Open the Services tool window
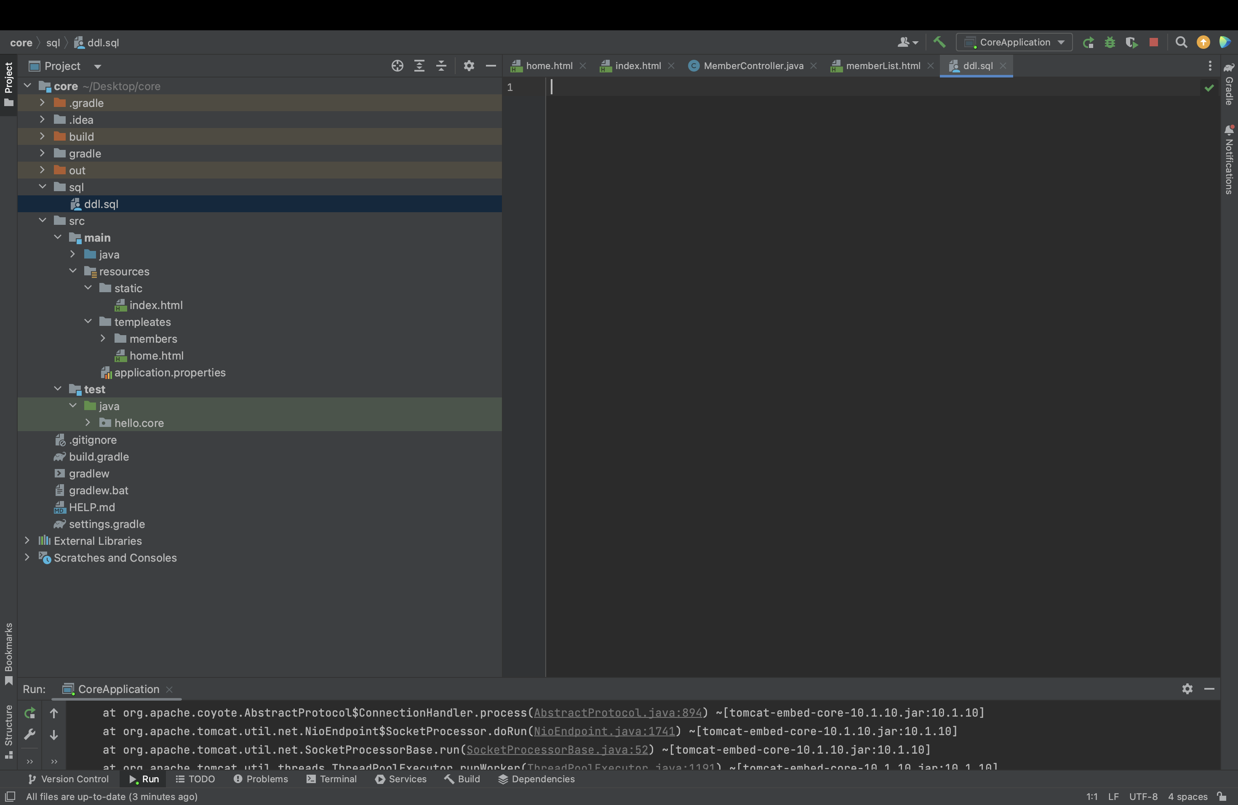 click(401, 779)
